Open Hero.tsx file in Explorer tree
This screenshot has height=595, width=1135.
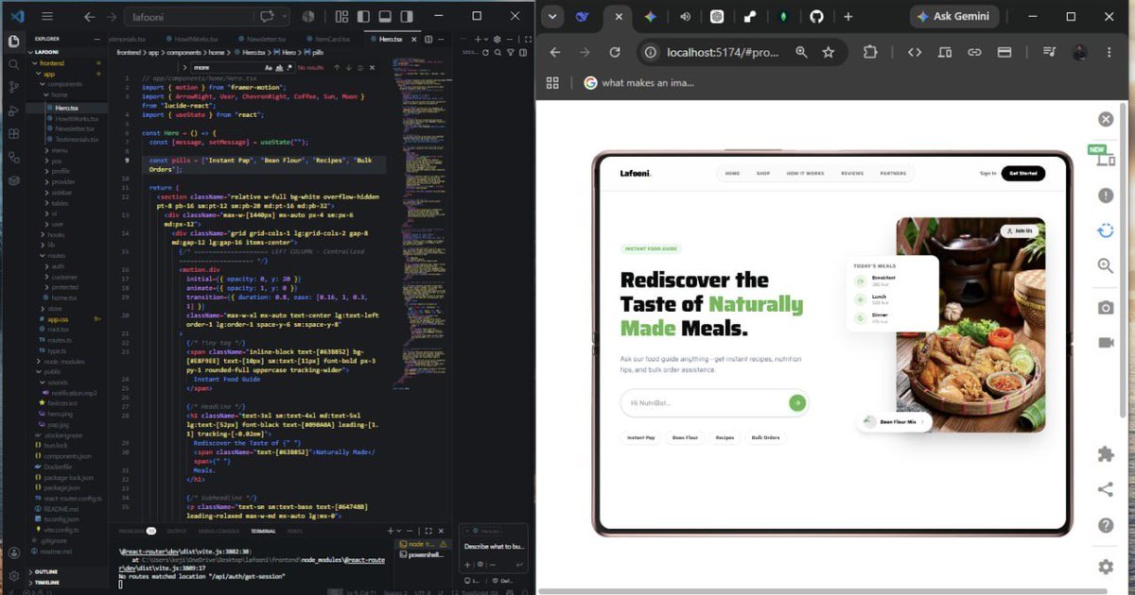coord(66,106)
